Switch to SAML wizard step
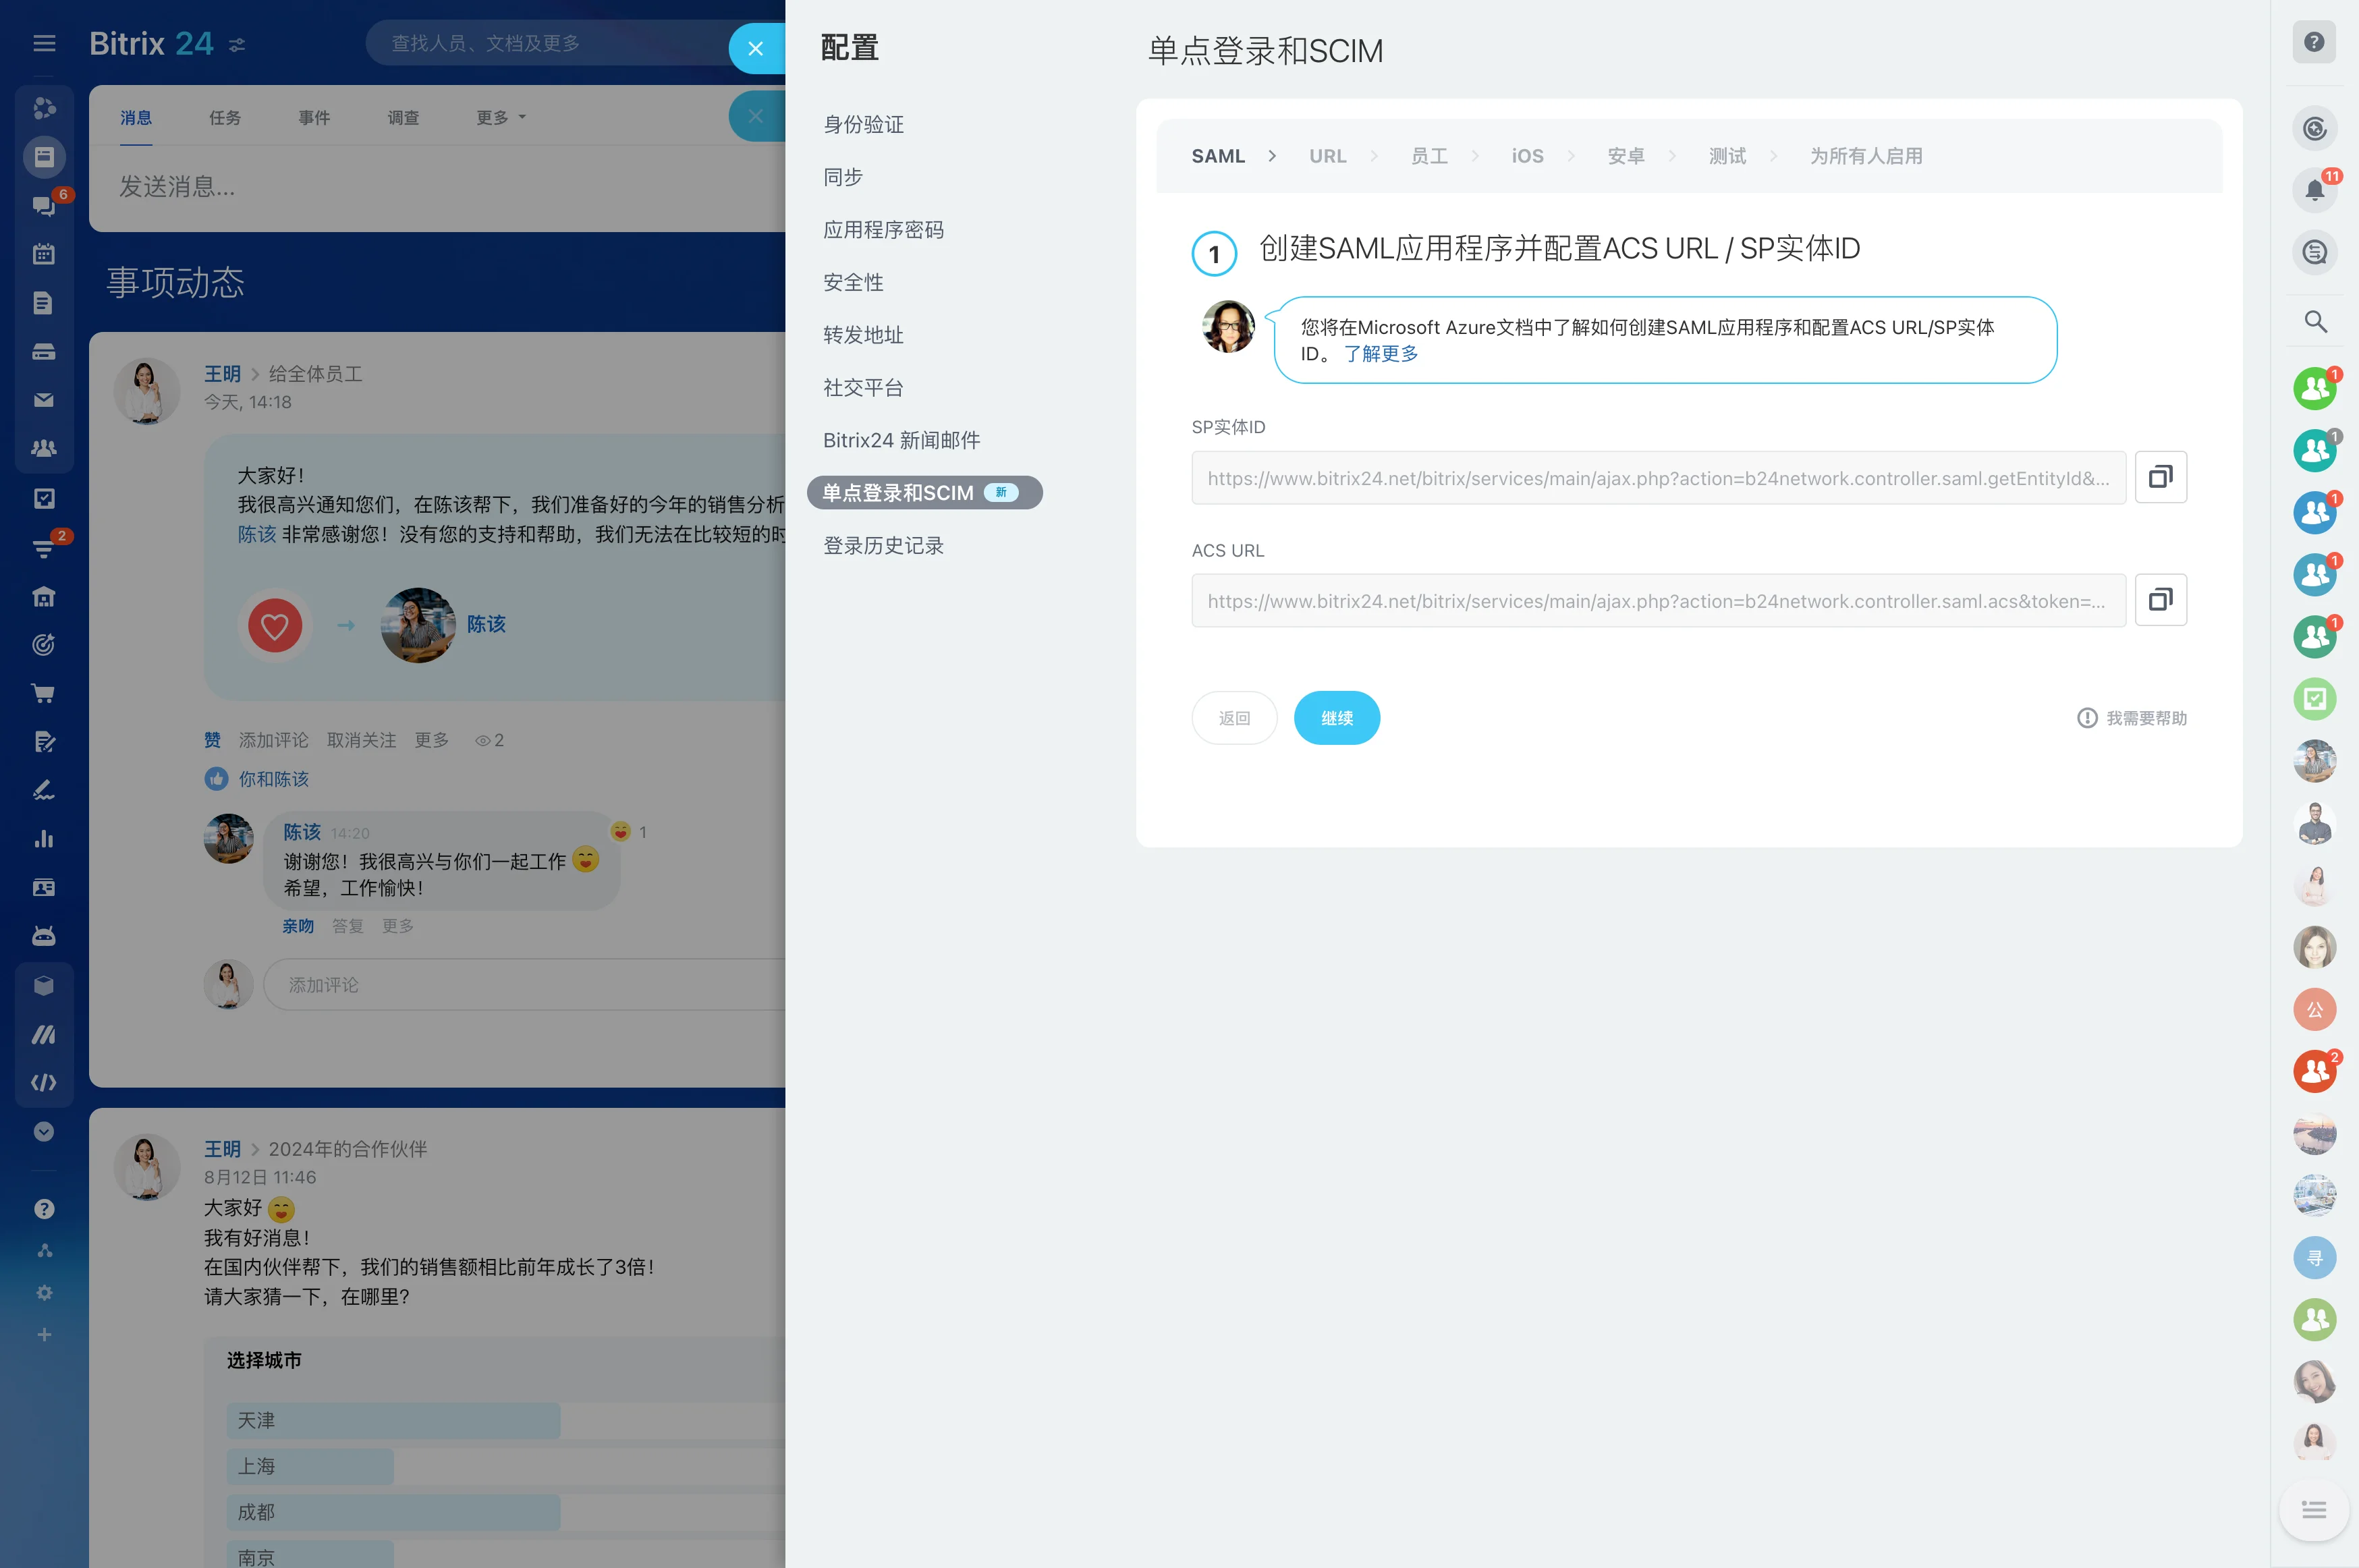2359x1568 pixels. click(1217, 156)
